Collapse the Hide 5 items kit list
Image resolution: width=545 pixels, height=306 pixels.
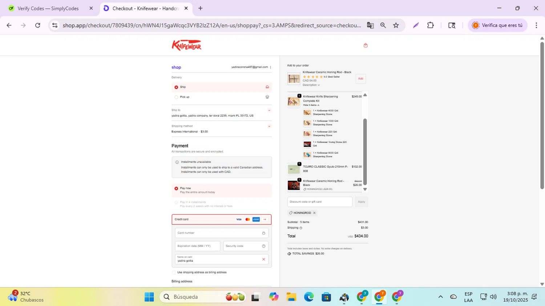311,105
